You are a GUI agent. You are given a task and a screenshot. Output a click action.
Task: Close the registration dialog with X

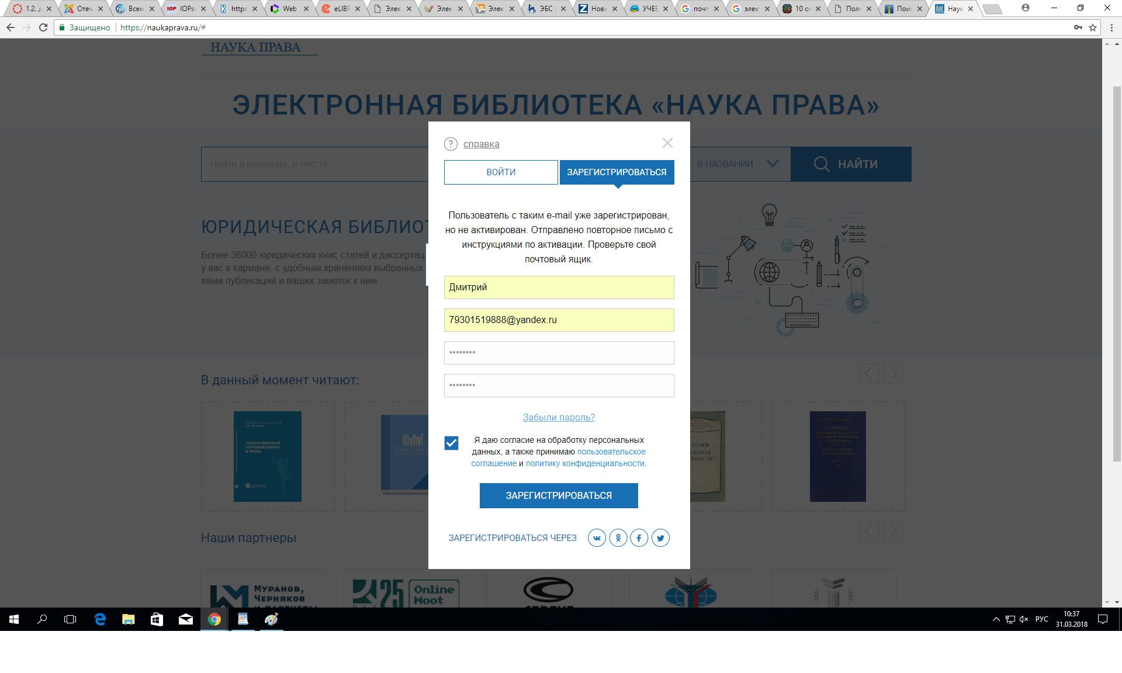(x=667, y=143)
